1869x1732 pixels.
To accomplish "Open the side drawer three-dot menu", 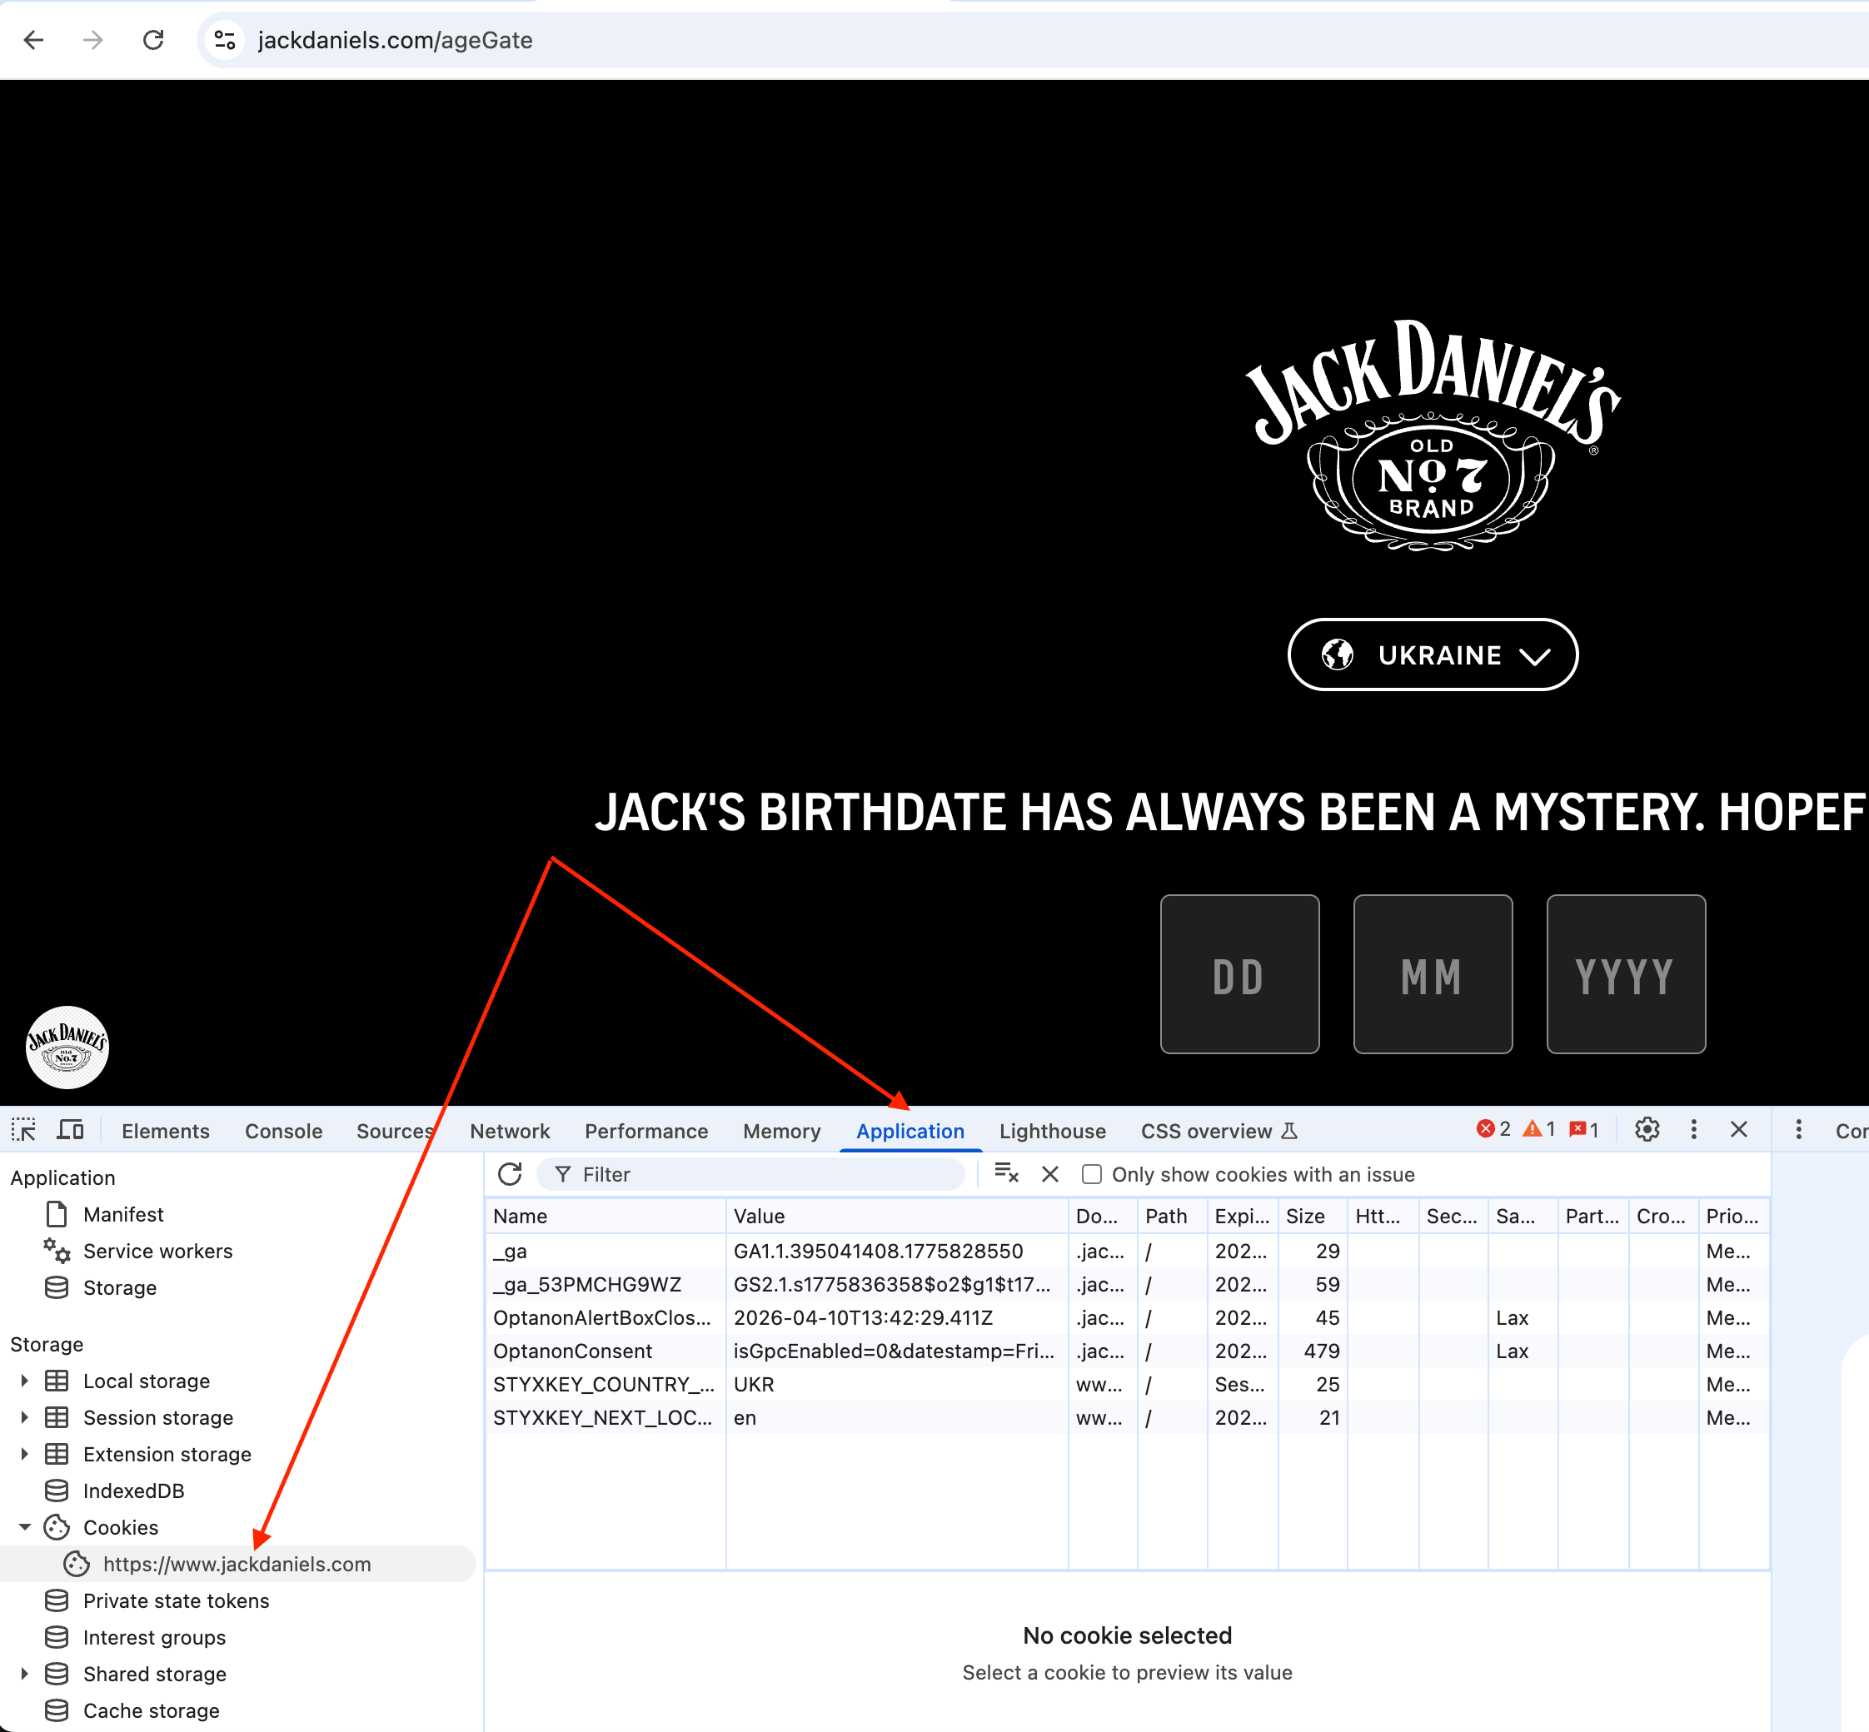I will 1797,1129.
